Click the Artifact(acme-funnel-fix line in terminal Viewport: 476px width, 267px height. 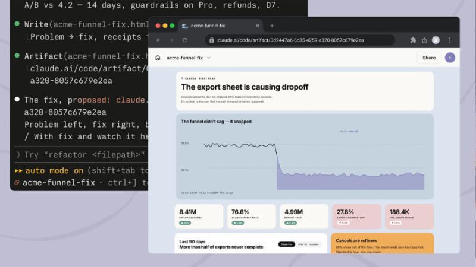coord(86,56)
